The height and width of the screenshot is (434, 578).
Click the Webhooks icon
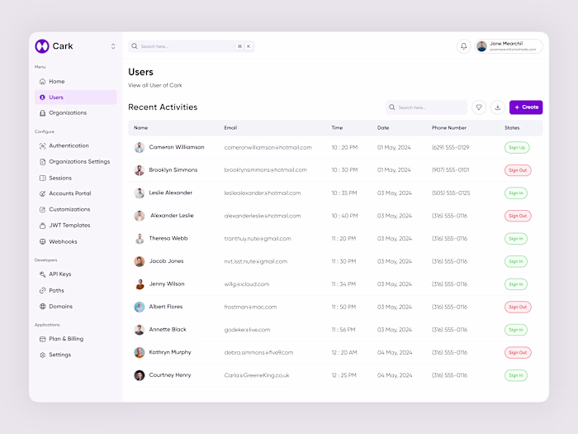click(42, 241)
